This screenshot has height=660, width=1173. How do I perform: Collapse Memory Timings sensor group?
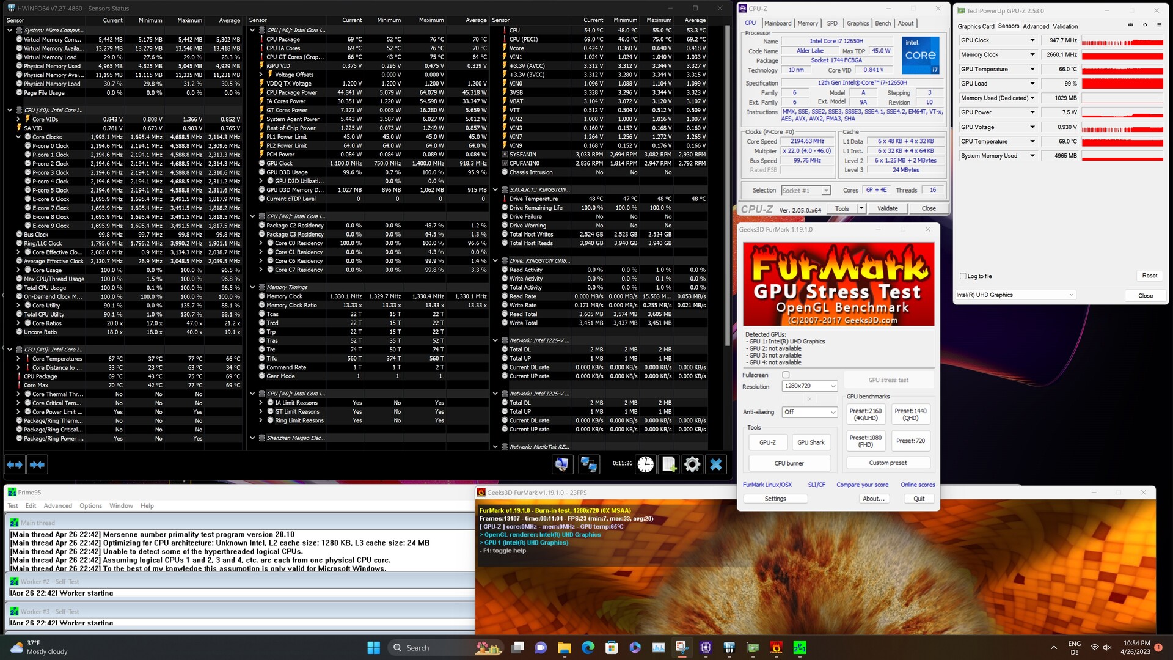[x=252, y=287]
